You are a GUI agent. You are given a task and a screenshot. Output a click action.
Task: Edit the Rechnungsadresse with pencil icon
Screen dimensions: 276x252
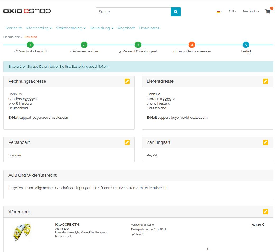[x=127, y=81]
